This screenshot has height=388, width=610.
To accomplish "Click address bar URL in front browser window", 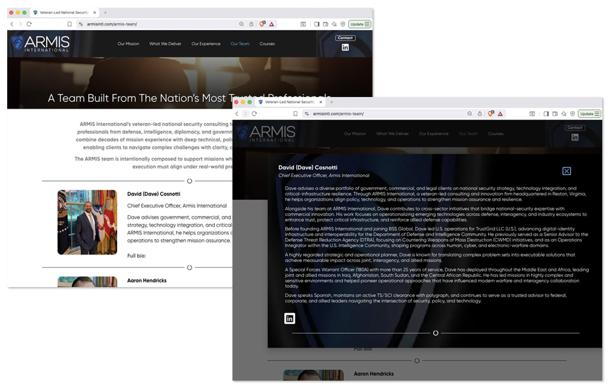I will 338,114.
